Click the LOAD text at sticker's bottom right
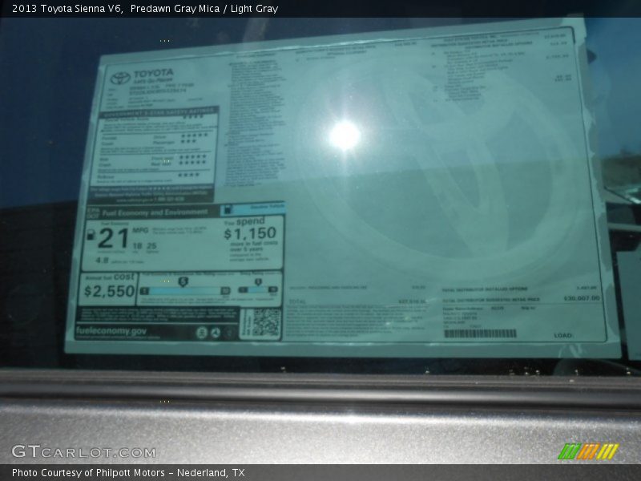 562,335
